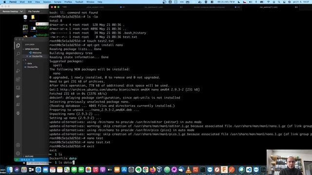Open the Docker view in VS Code
The image size is (312, 175).
point(18,96)
